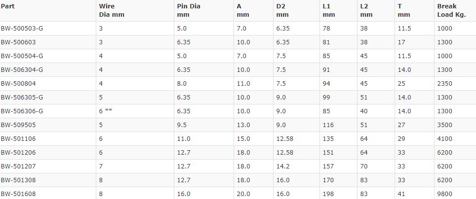Click the 9800 break load value
The image size is (476, 199).
click(x=445, y=194)
